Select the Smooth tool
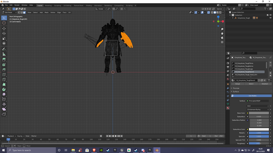273x153 pixels. pos(4,94)
